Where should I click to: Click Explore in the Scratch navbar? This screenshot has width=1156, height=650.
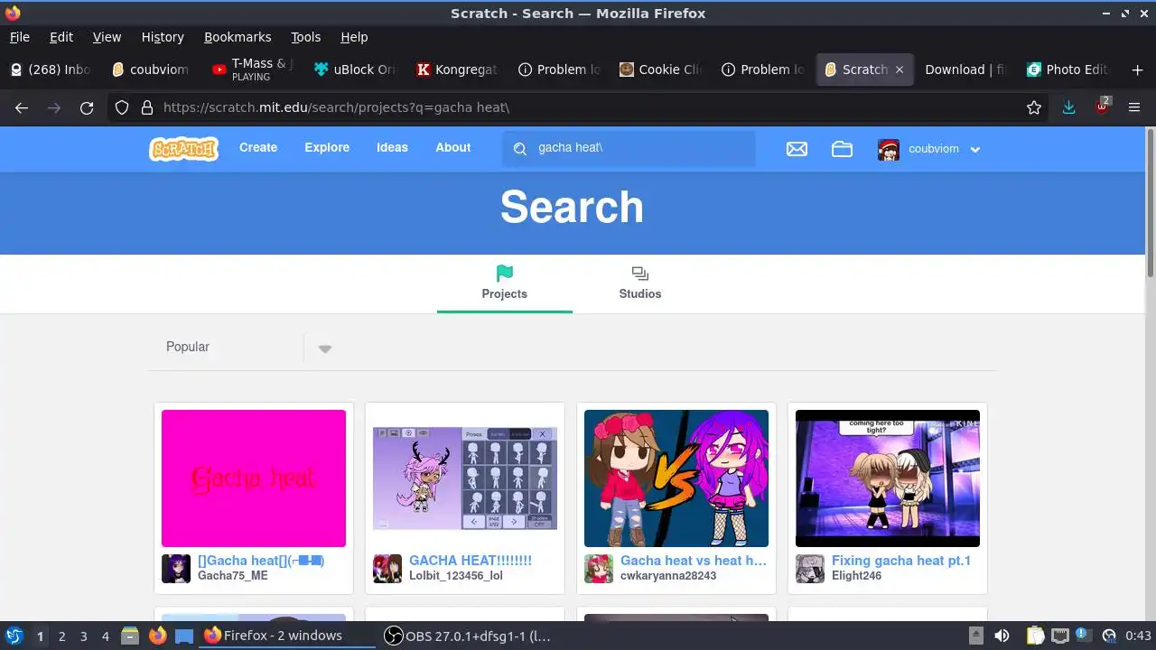pyautogui.click(x=327, y=147)
